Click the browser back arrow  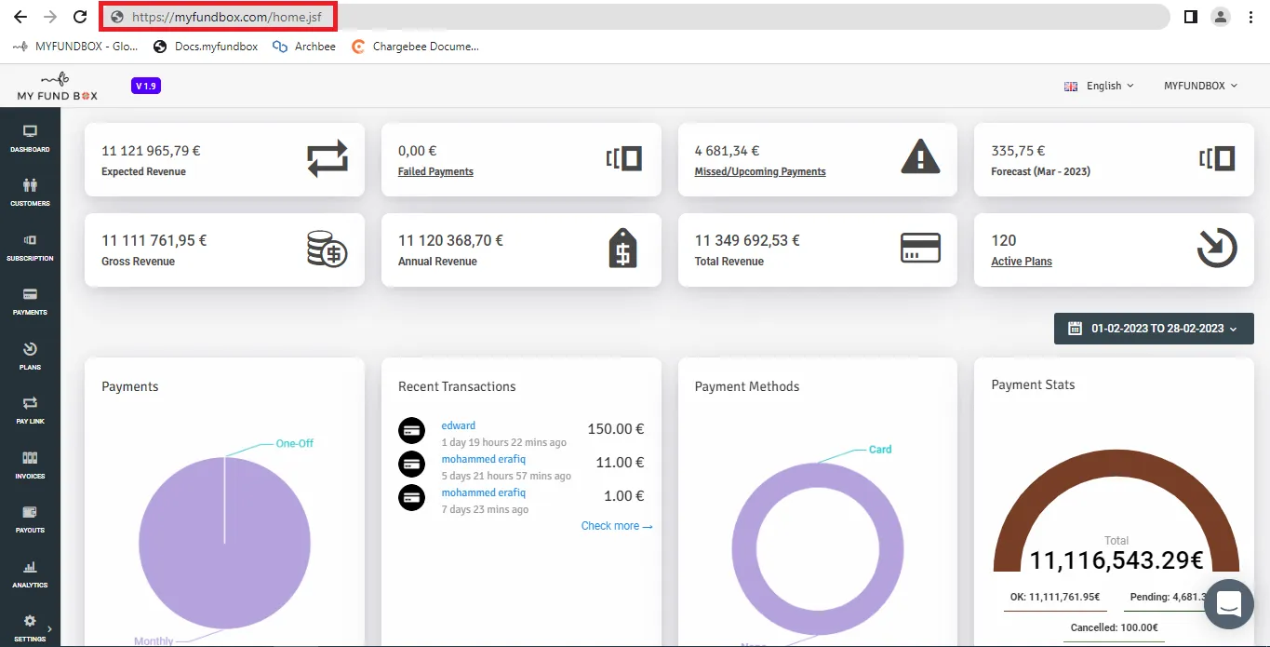point(20,17)
